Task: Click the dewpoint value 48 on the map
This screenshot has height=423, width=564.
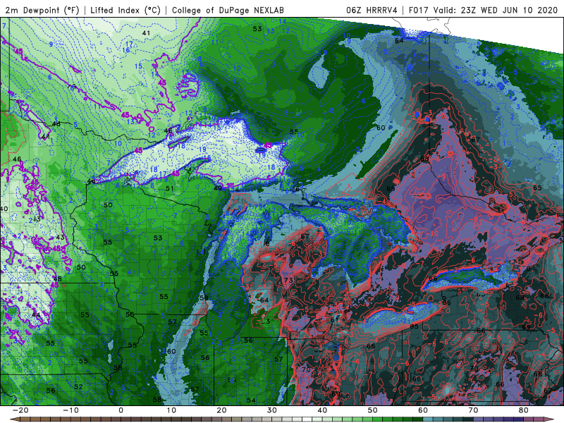Action: click(x=57, y=278)
